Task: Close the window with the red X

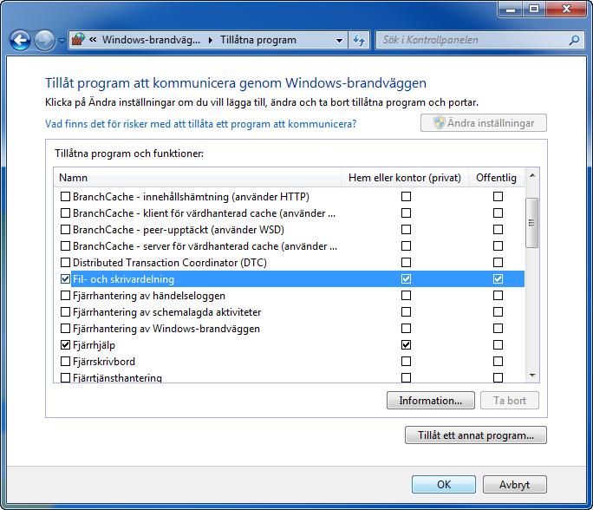Action: click(566, 9)
